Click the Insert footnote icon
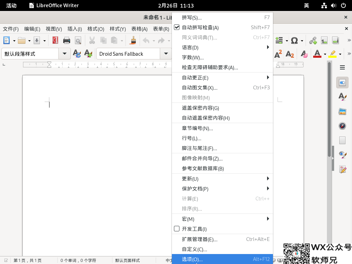This screenshot has width=352, height=264. pos(324,41)
